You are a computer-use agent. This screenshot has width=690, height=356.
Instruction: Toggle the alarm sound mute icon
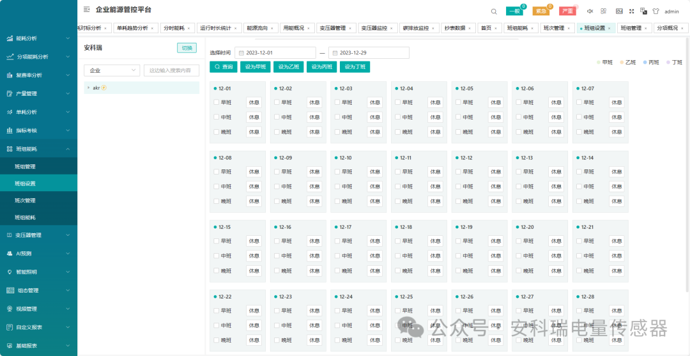(x=590, y=12)
